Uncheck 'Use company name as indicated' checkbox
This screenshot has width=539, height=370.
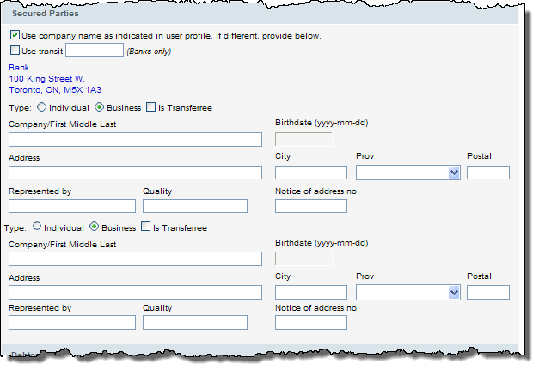[15, 36]
